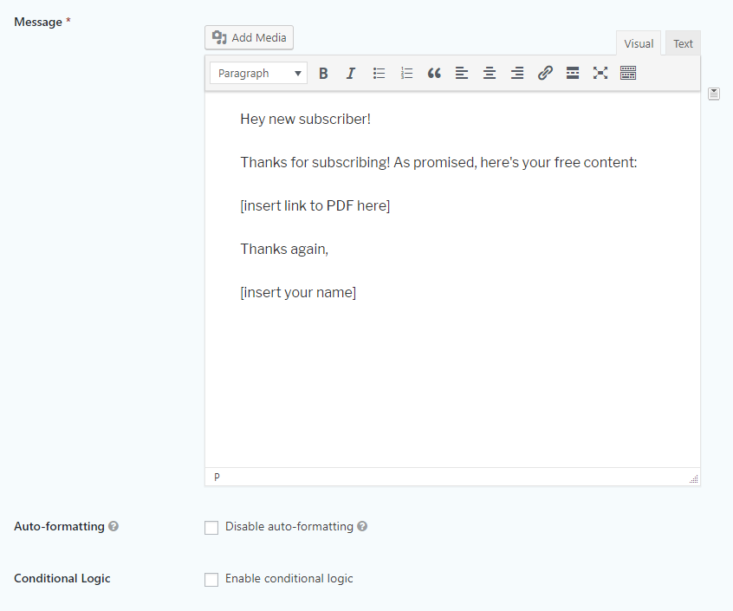The width and height of the screenshot is (733, 611).
Task: Check Disable auto-formatting
Action: (x=211, y=527)
